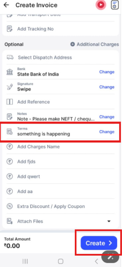Expand the Attach Files dropdown arrow
122x267 pixels.
point(109,221)
